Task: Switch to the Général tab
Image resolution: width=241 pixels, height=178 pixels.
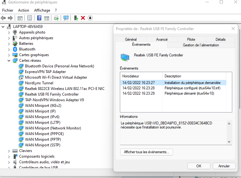Action: 131,39
